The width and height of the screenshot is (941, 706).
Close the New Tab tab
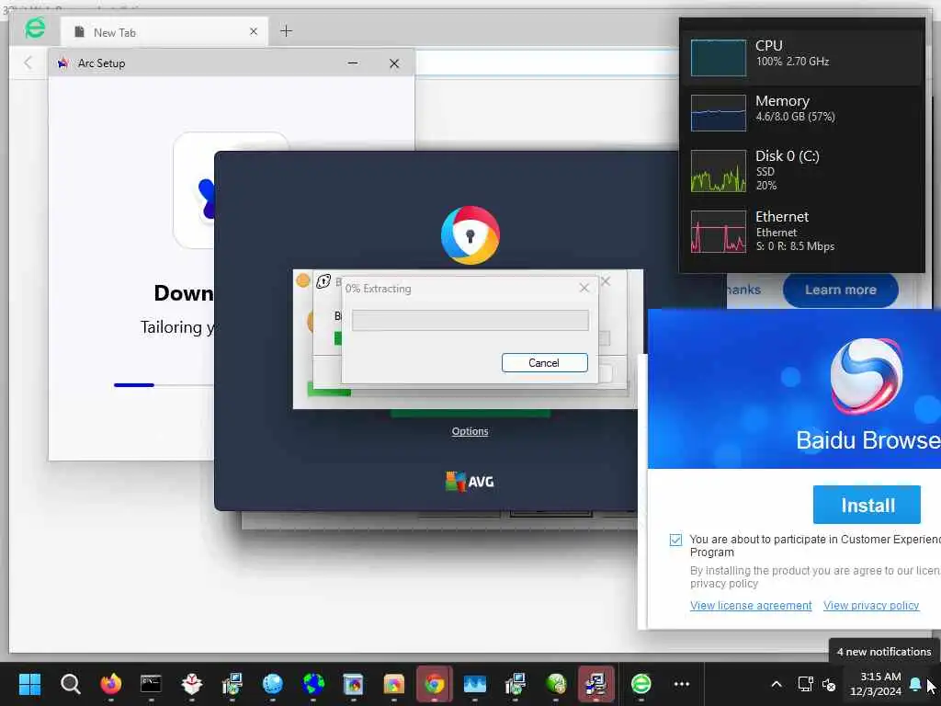pos(254,31)
